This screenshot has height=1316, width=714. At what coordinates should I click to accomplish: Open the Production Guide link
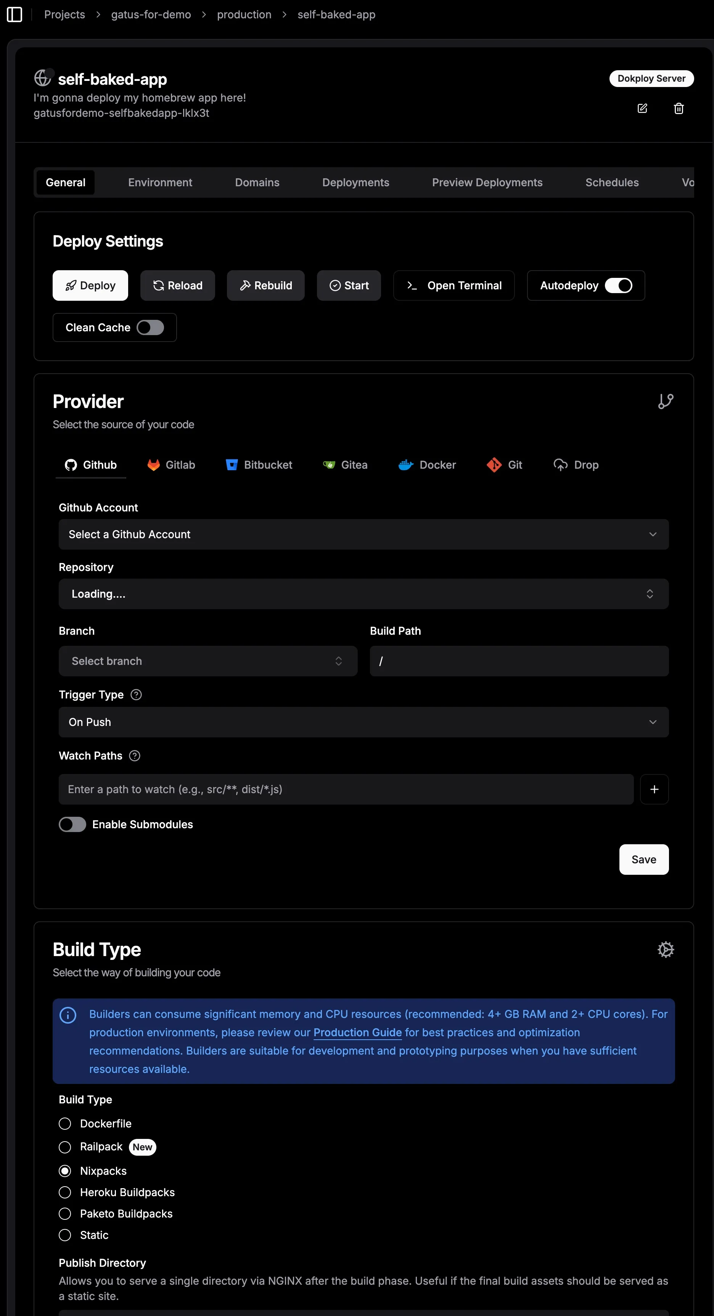(x=357, y=1032)
